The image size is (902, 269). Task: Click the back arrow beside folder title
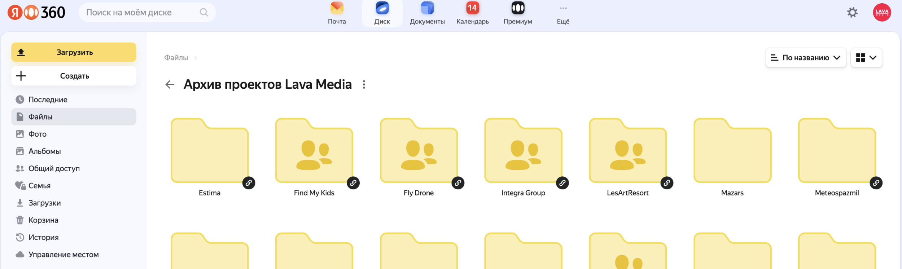tap(170, 84)
